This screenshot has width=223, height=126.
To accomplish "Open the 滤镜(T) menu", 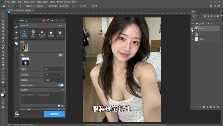I will click(46, 2).
